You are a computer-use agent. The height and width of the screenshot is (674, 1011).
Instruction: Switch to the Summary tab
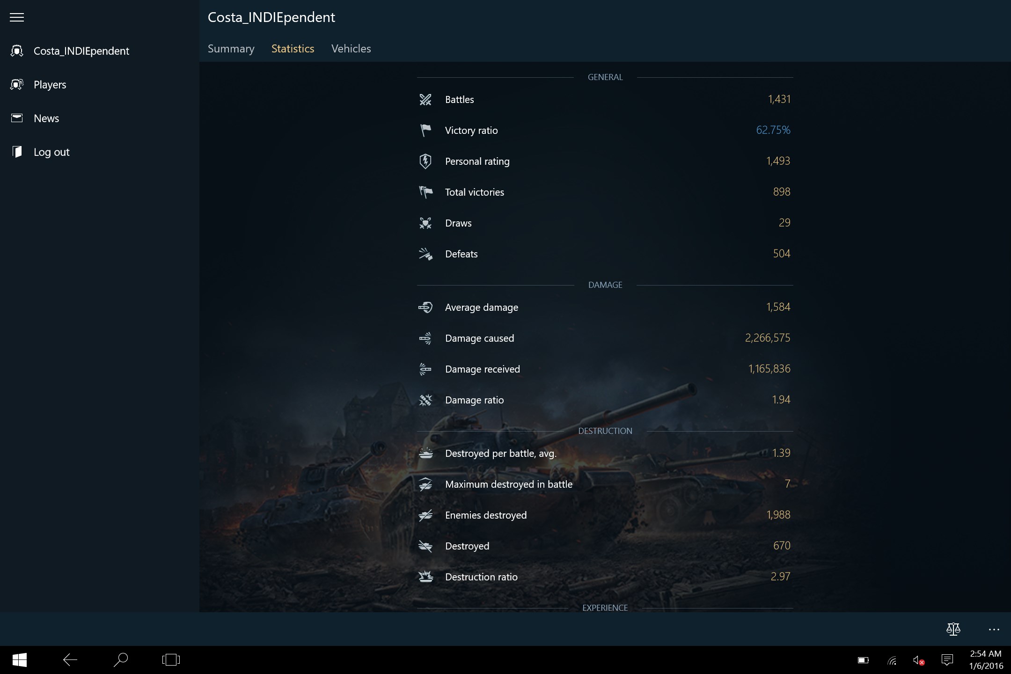coord(231,49)
